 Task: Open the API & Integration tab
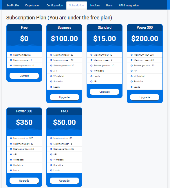[129, 6]
